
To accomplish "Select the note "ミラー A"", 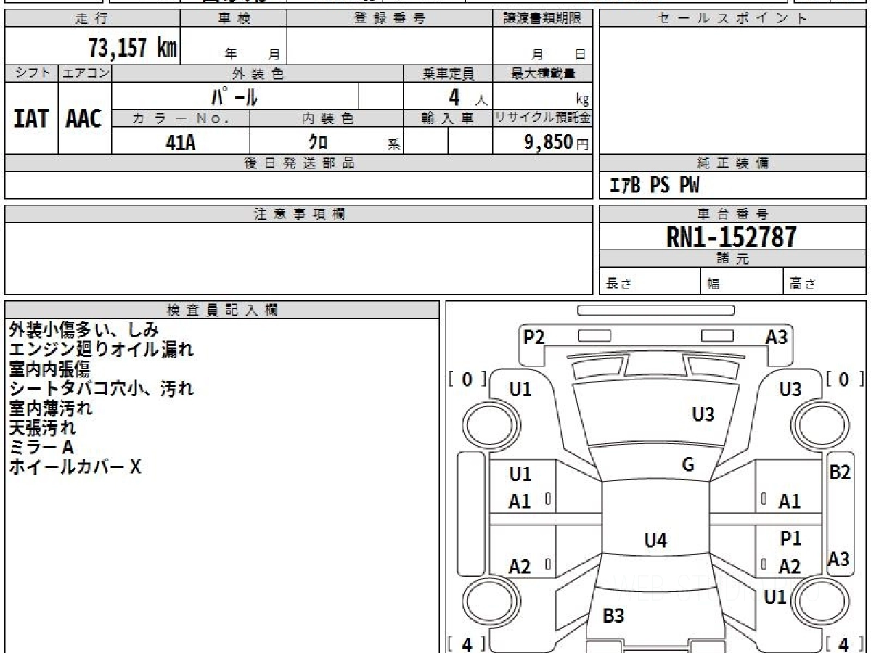I will pyautogui.click(x=41, y=448).
